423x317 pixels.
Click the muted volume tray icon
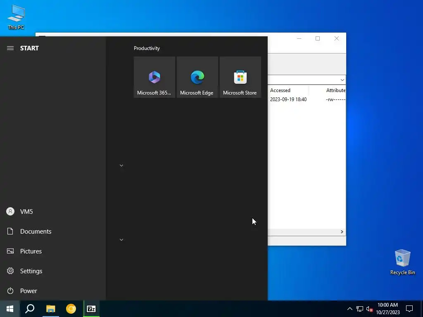(x=369, y=309)
